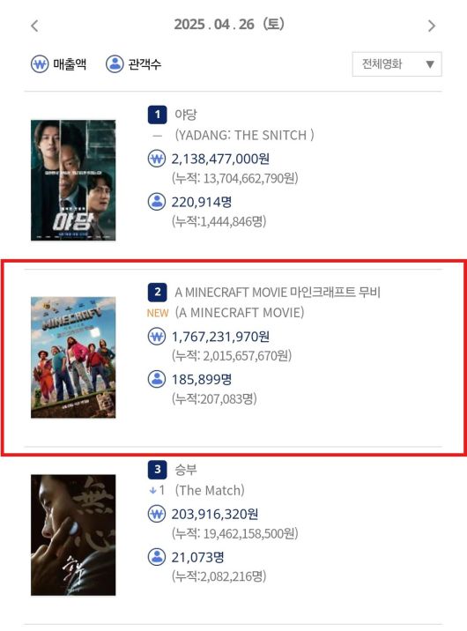The width and height of the screenshot is (467, 631).
Task: Click the dropdown arrow next to 전체영화
Action: point(430,64)
